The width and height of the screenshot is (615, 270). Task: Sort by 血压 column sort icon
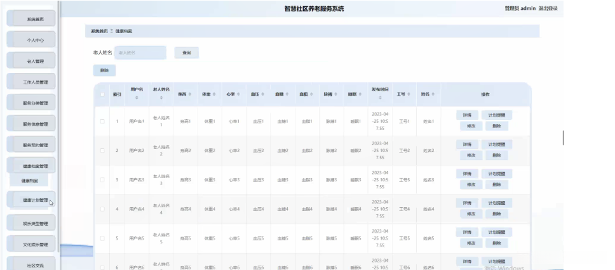point(263,94)
